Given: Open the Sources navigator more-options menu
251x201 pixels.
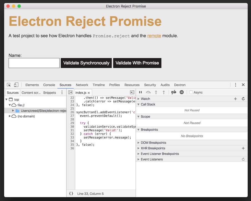Looking at the screenshot, I should pos(62,92).
